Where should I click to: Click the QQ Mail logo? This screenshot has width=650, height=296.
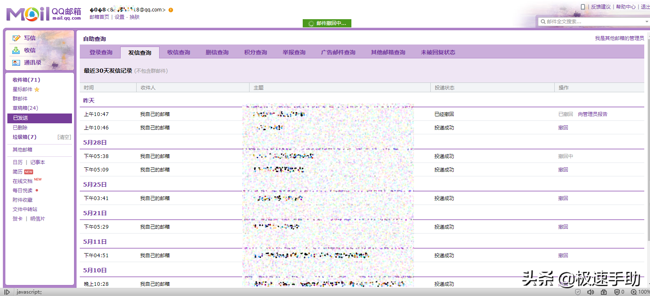coord(44,13)
